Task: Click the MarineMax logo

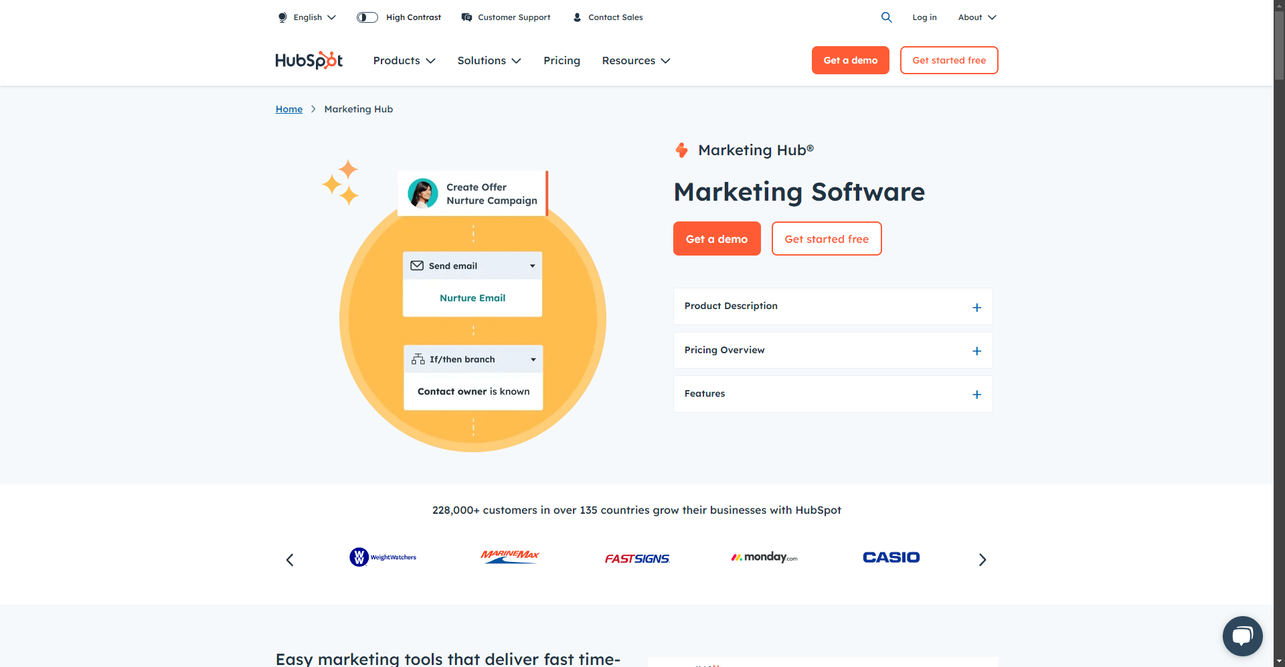Action: [x=510, y=557]
